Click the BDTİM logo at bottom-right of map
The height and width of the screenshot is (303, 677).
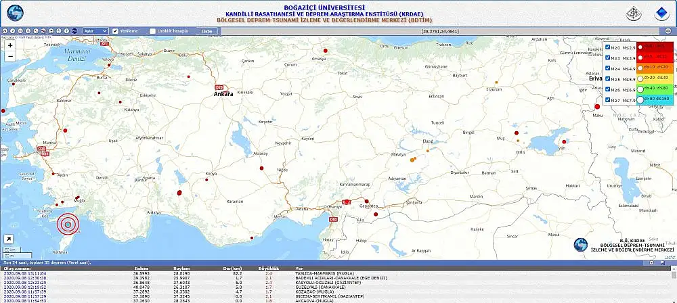581,245
